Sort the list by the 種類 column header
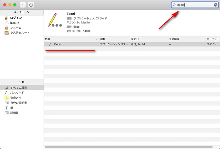 coord(115,39)
